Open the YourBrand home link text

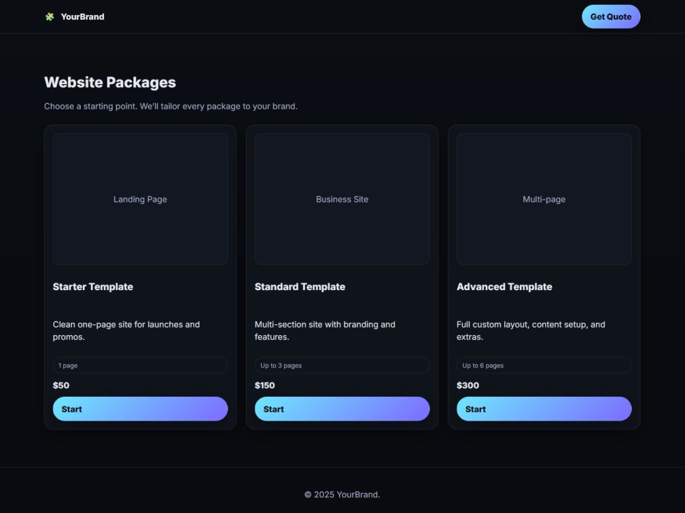pos(83,16)
